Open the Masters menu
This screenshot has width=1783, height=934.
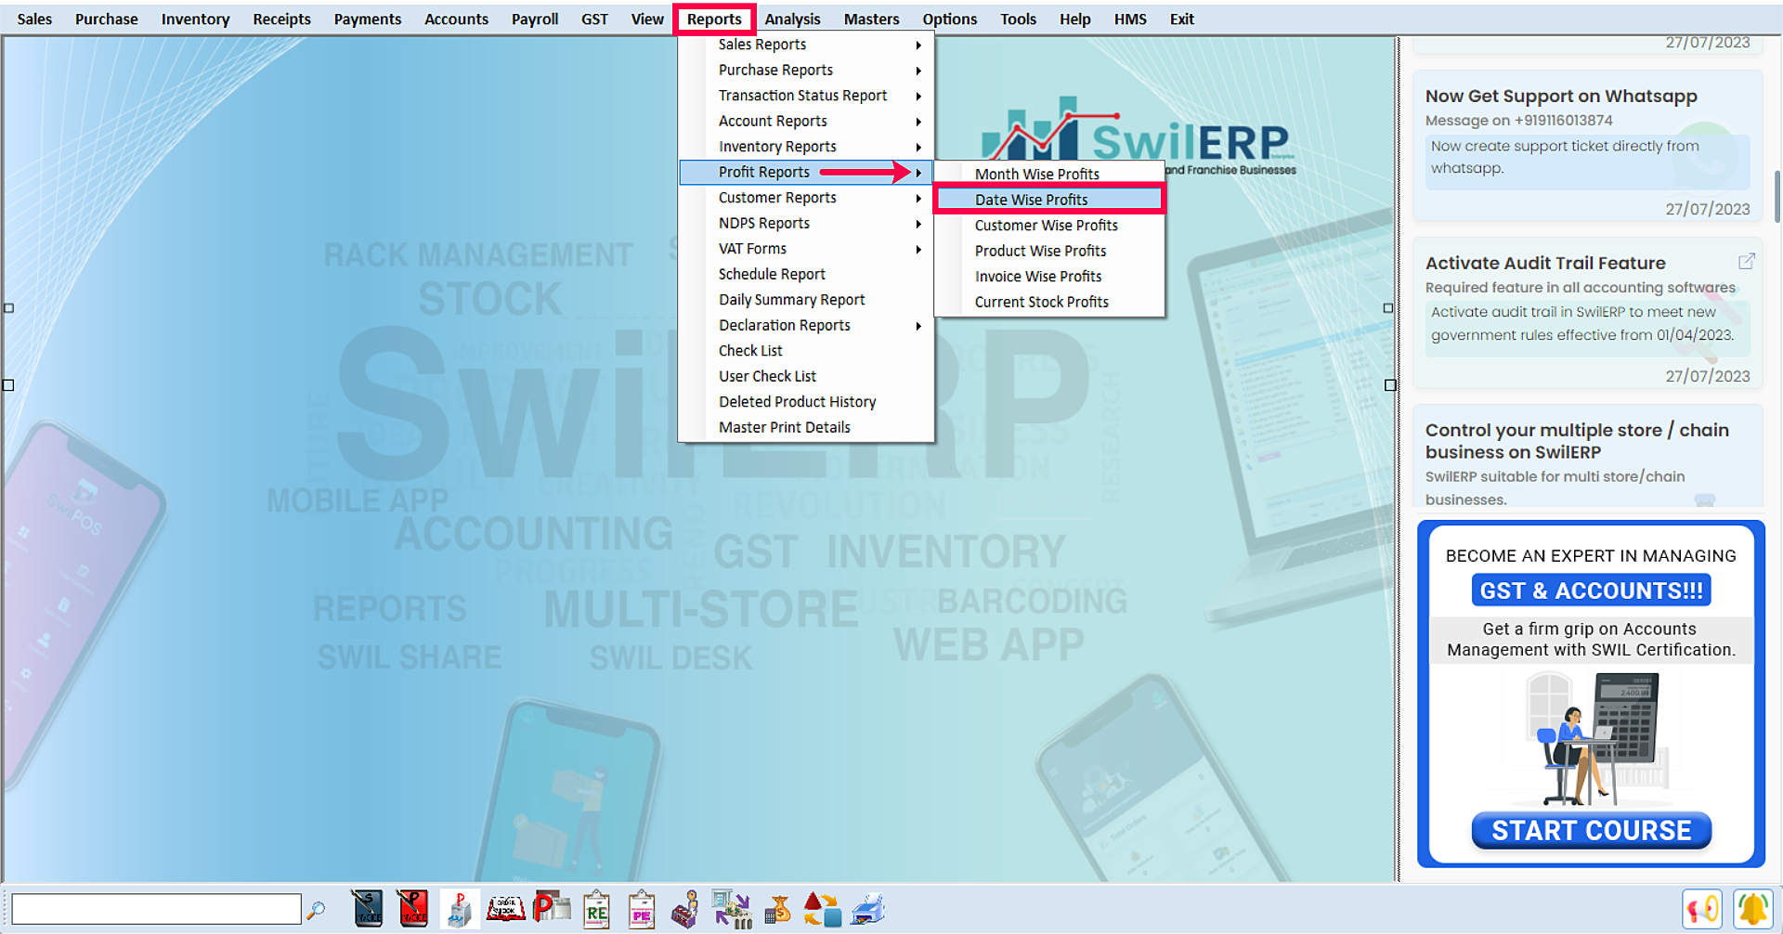[x=871, y=19]
